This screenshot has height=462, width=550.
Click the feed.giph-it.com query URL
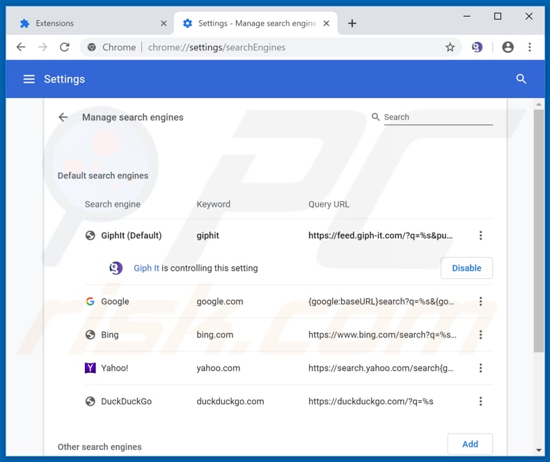[381, 235]
